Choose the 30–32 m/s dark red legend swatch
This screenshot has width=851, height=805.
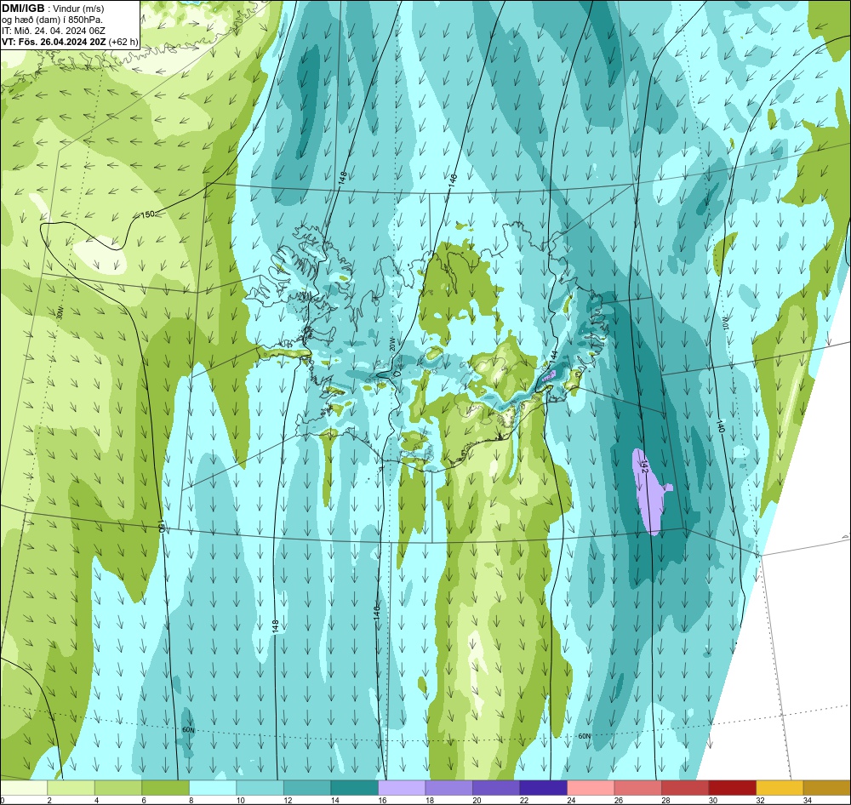732,788
